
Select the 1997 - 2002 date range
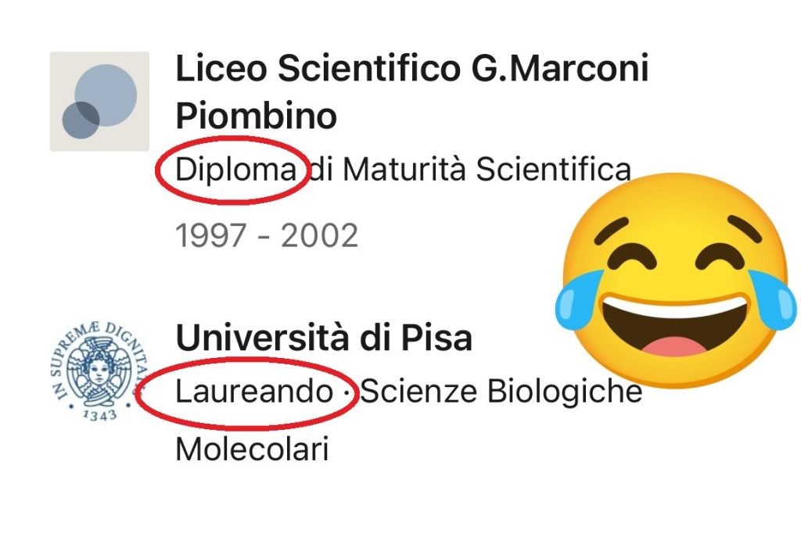point(267,234)
